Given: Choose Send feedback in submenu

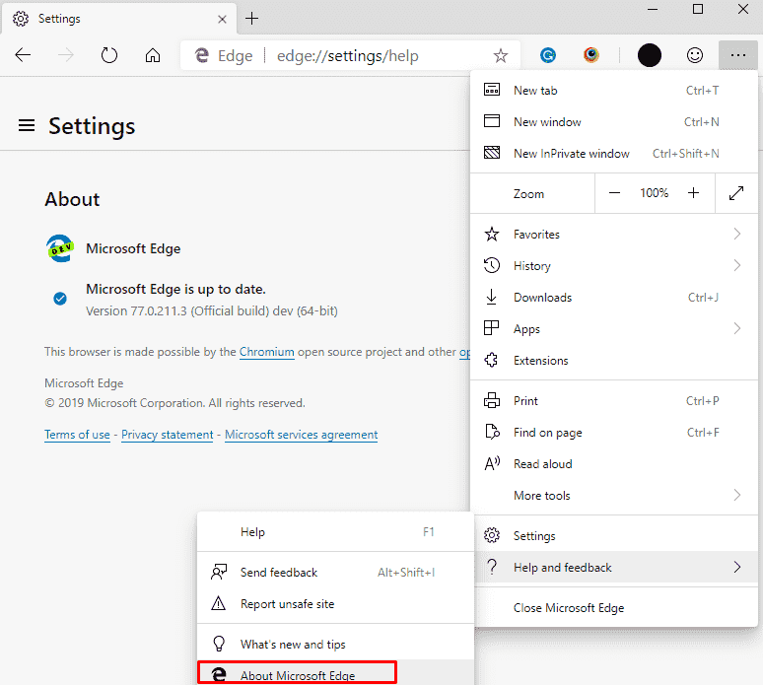Looking at the screenshot, I should pos(336,573).
